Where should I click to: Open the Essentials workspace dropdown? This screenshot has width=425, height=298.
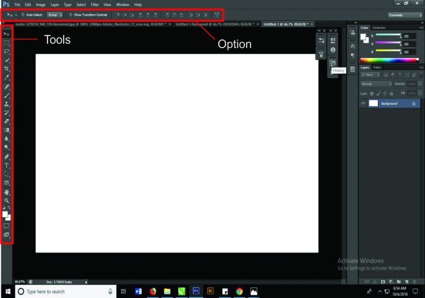pyautogui.click(x=405, y=15)
